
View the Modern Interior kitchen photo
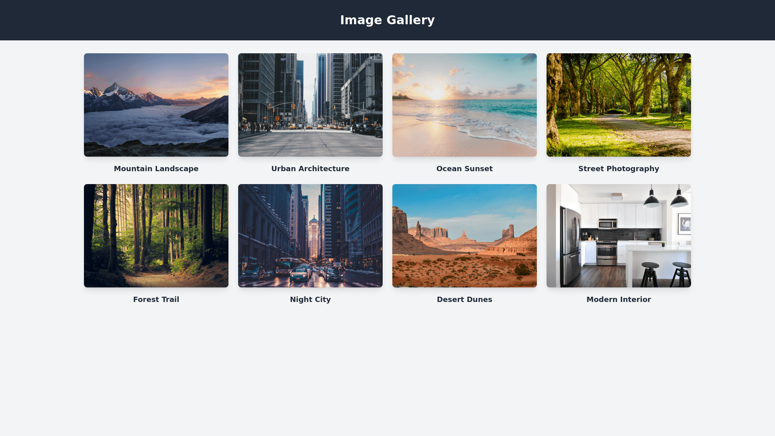[x=619, y=236]
